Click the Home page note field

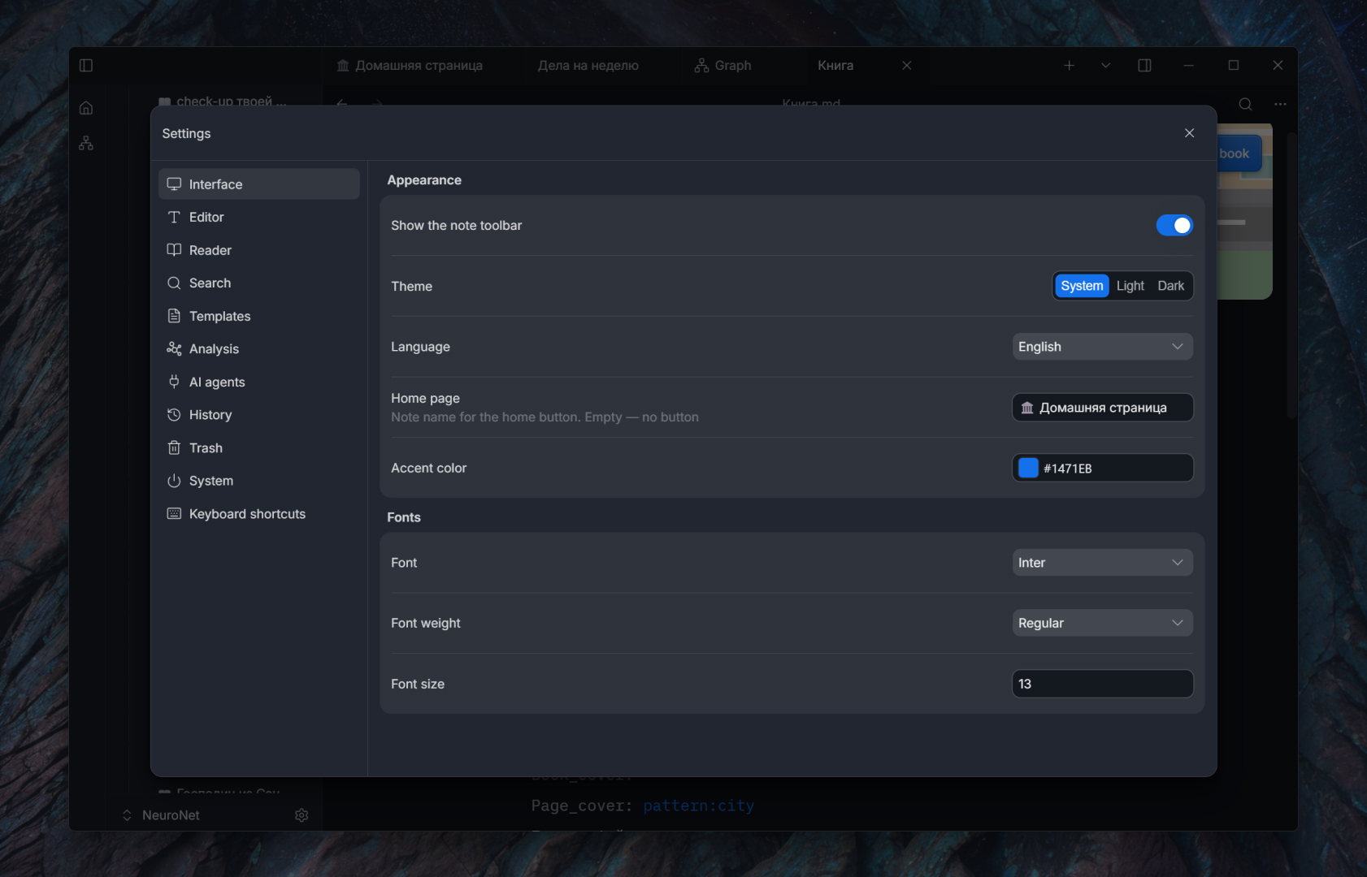click(1102, 408)
